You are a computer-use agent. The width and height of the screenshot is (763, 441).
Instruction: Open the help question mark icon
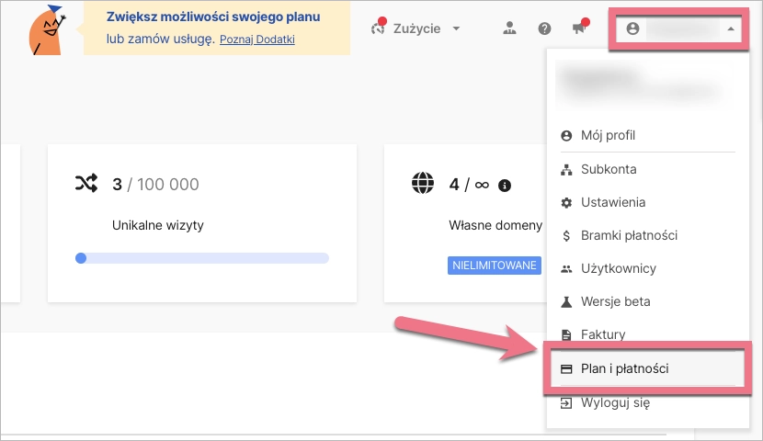[544, 28]
